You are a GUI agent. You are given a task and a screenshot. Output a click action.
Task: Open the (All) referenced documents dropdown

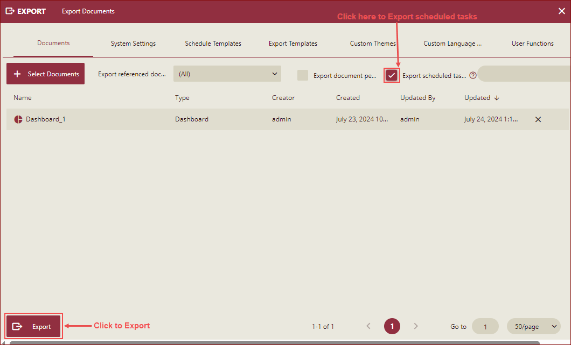[226, 74]
